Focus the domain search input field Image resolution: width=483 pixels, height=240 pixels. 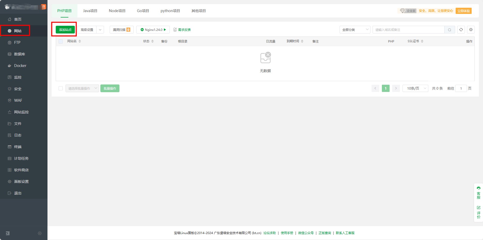[408, 30]
